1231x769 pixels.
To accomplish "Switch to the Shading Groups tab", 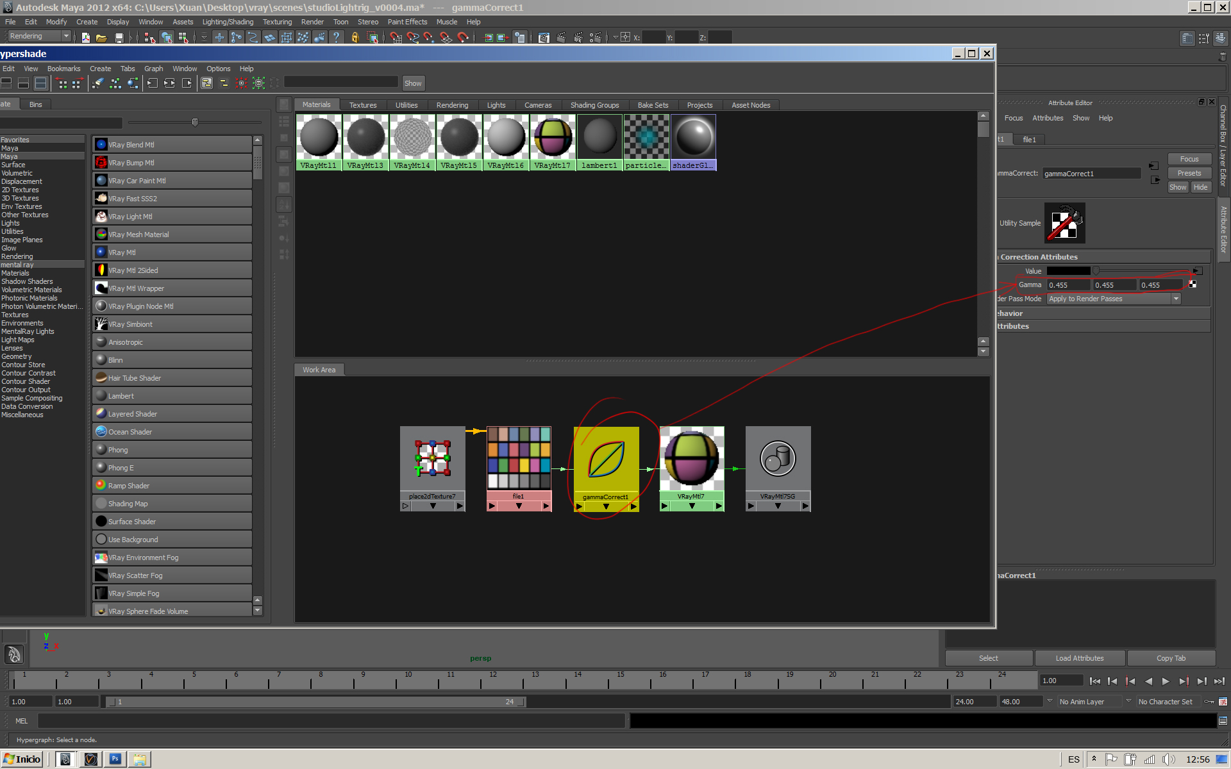I will coord(594,105).
